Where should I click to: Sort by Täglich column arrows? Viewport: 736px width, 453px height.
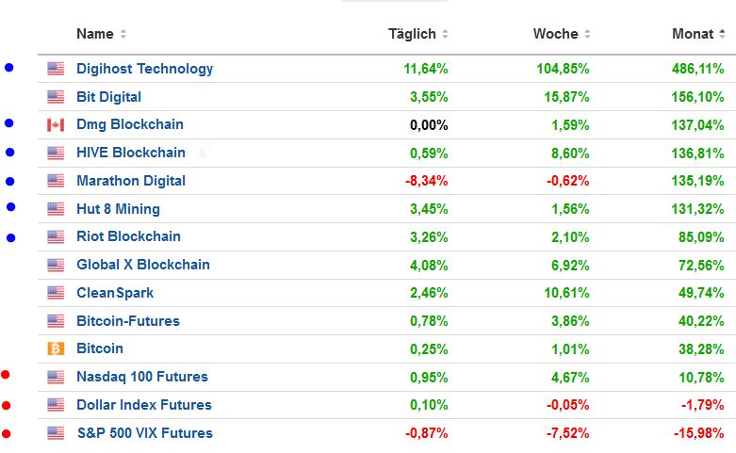click(445, 35)
